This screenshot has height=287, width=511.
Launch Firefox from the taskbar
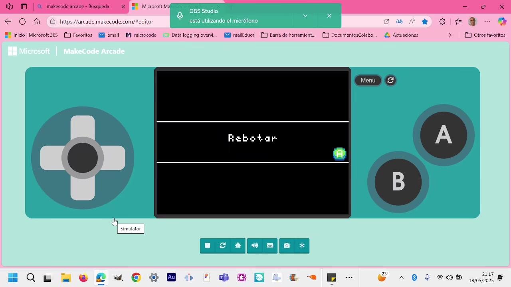point(83,277)
